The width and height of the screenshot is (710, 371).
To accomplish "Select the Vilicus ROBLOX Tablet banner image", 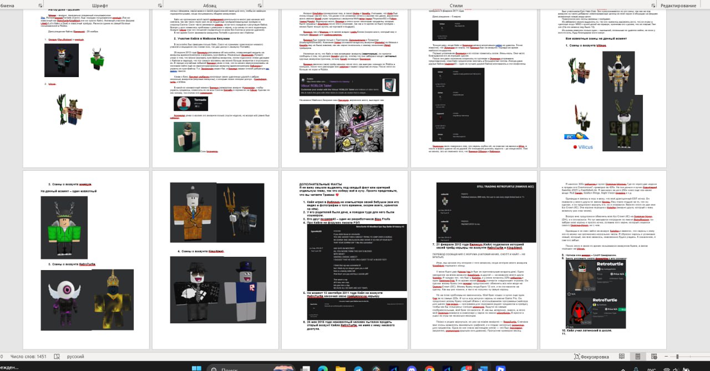I will (x=349, y=85).
